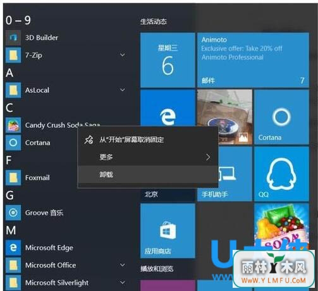This screenshot has width=318, height=291.
Task: Click the 生活动态 group title
Action: click(154, 22)
